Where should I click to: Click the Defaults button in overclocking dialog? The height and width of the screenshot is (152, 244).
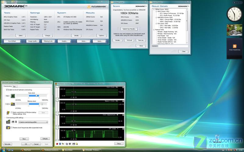[45, 139]
